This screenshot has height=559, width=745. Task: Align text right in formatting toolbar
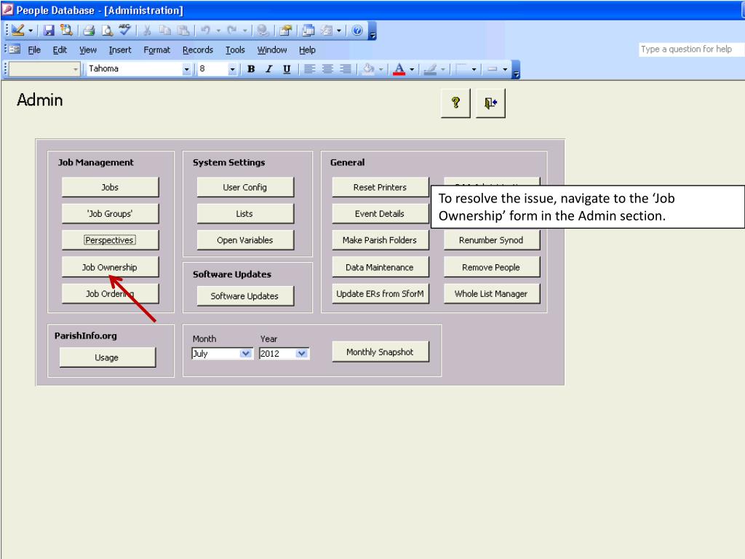click(346, 69)
